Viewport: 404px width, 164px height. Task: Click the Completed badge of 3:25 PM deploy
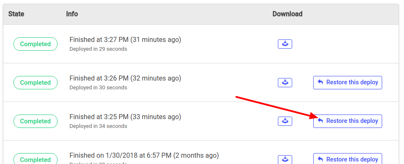click(35, 121)
